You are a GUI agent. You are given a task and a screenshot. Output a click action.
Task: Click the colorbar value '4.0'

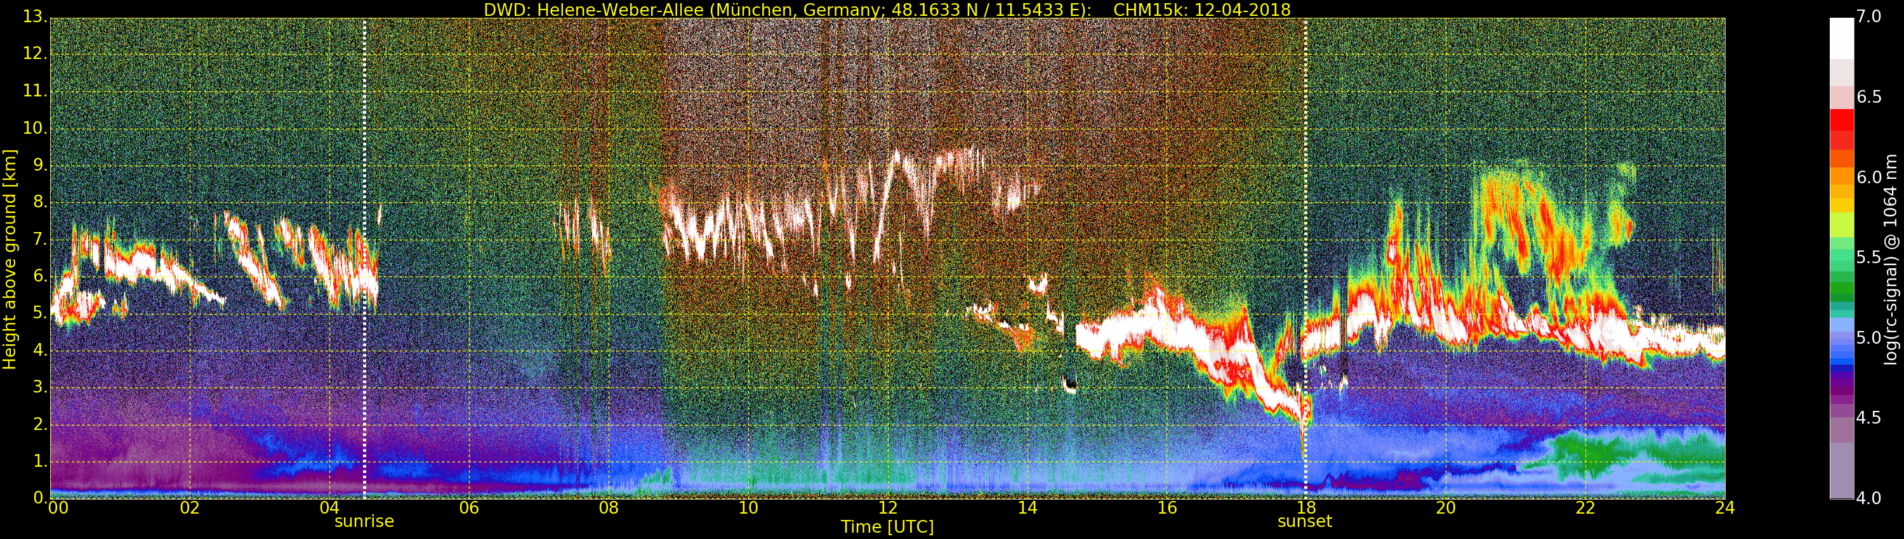pyautogui.click(x=1868, y=498)
